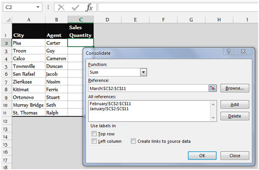Click the Consolidate dialog help question mark
This screenshot has width=259, height=170.
pos(229,51)
